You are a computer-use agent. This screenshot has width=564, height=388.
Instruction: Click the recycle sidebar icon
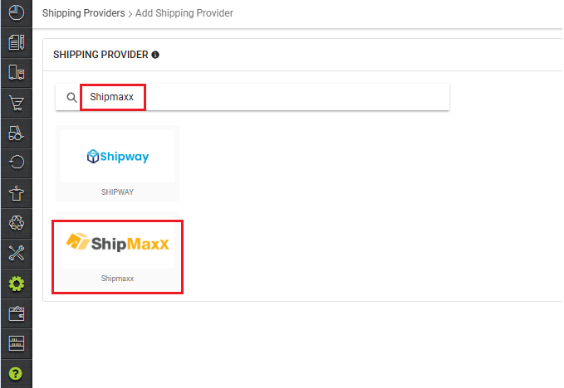click(x=16, y=223)
